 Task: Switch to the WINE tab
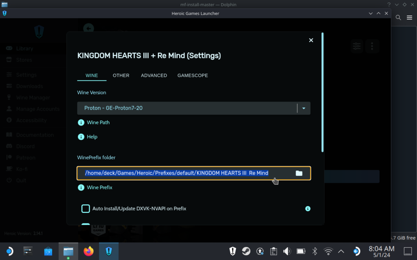click(92, 75)
